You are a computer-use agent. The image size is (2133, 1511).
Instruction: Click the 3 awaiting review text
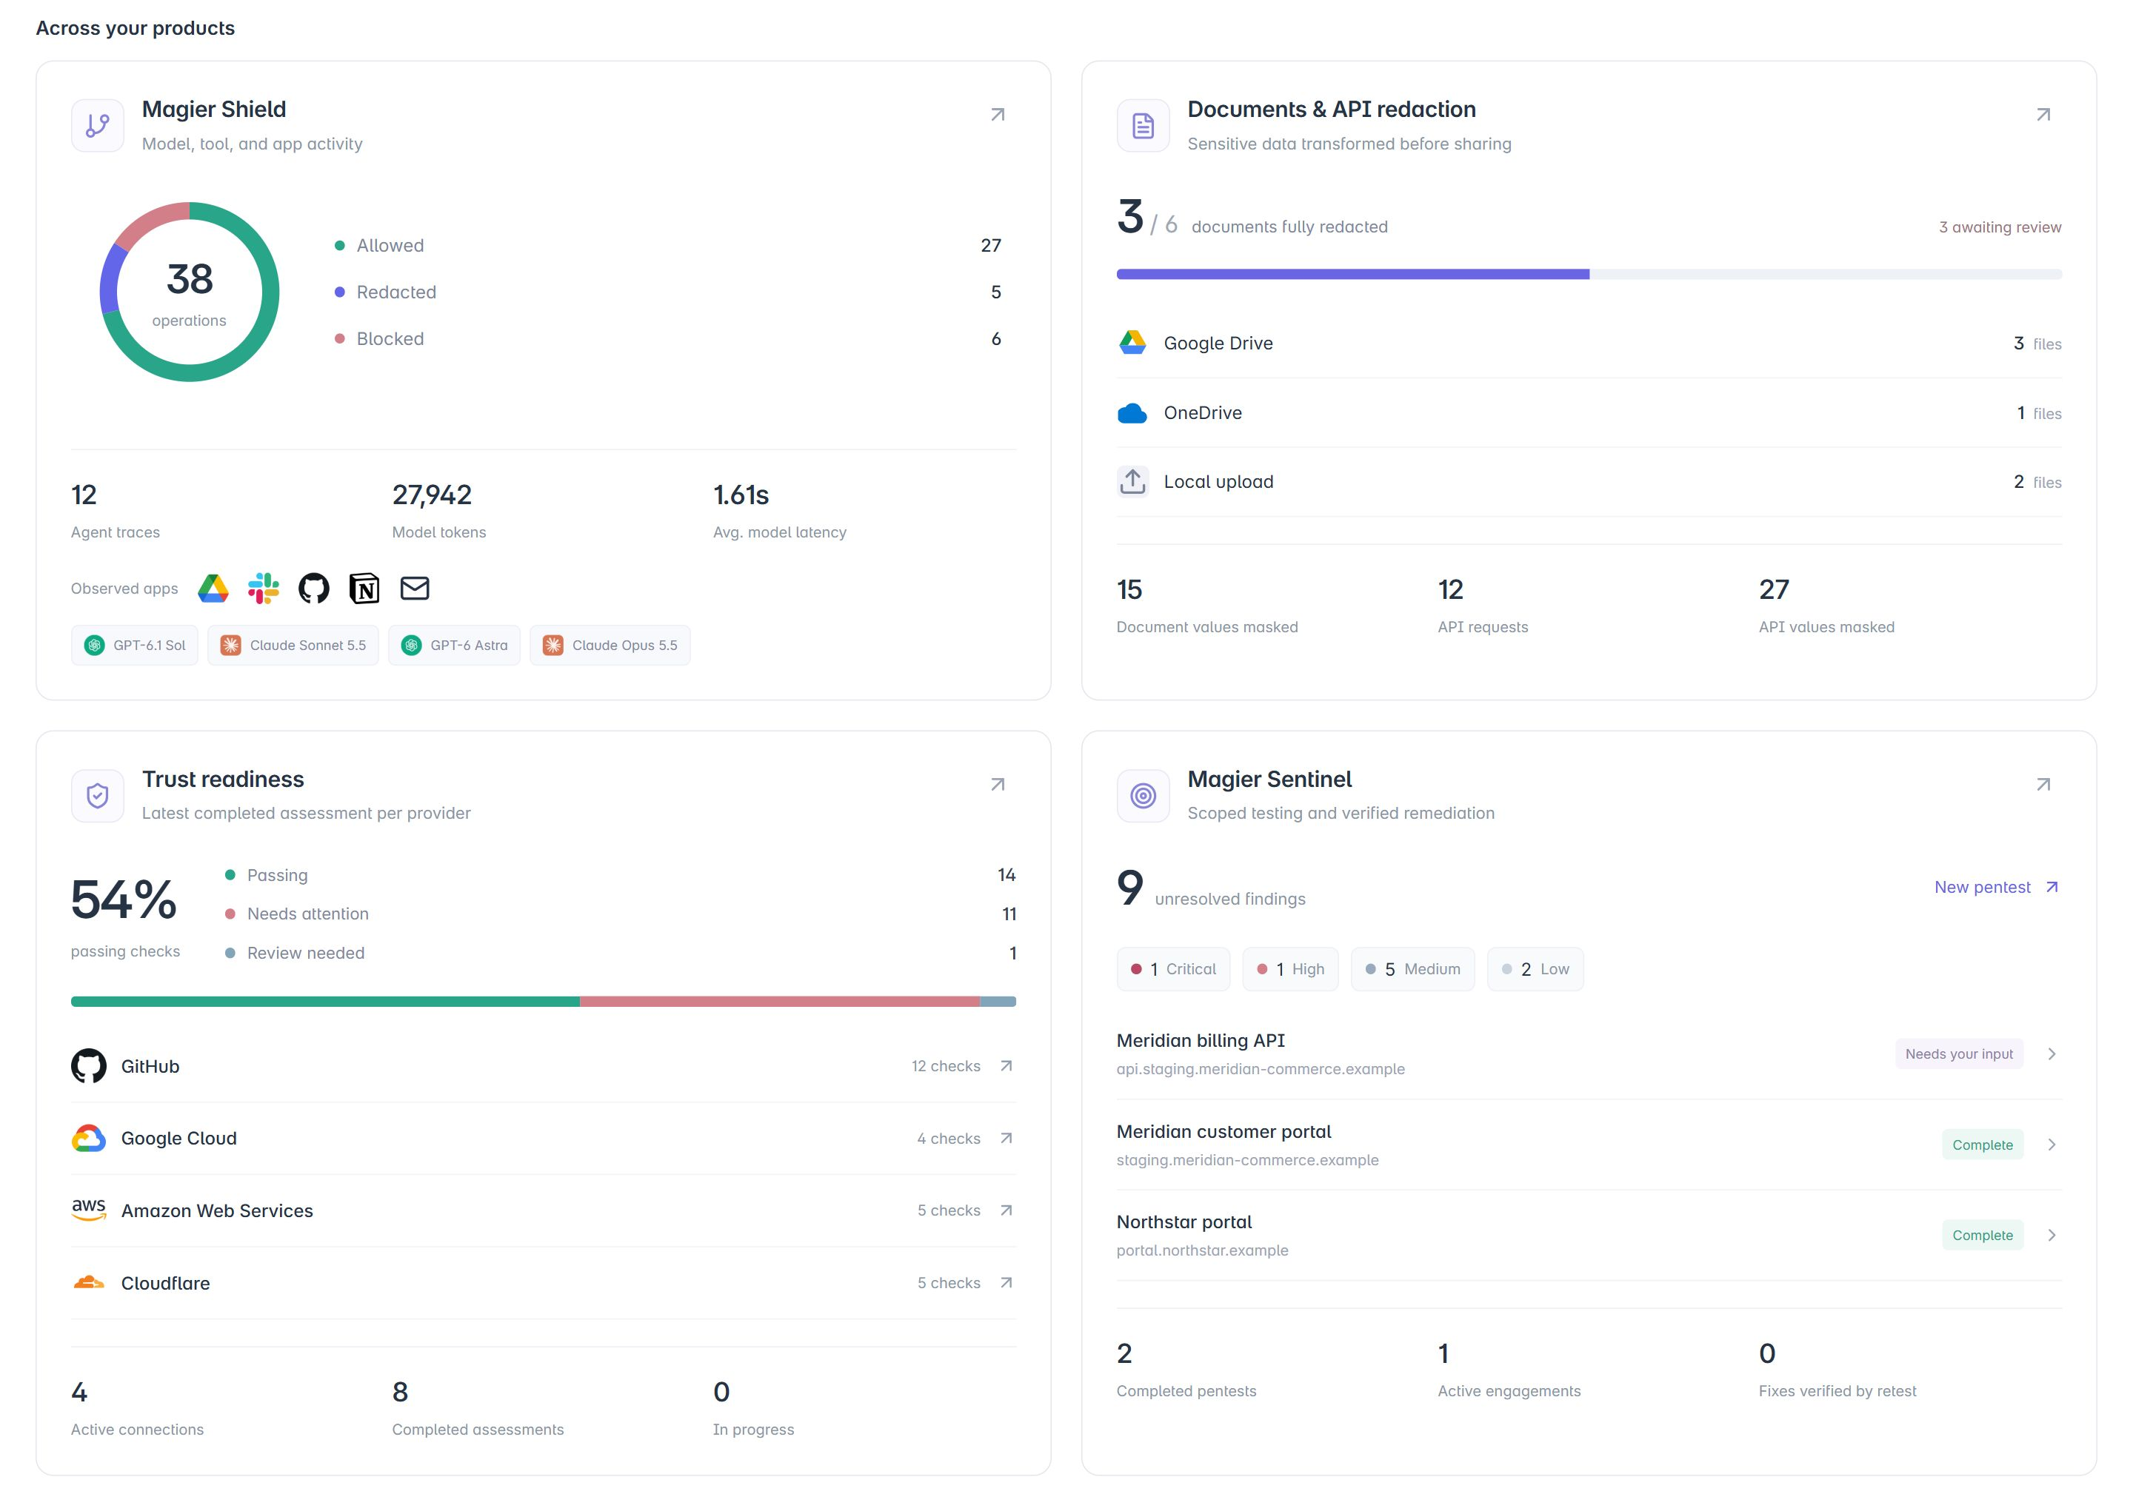coord(1999,227)
